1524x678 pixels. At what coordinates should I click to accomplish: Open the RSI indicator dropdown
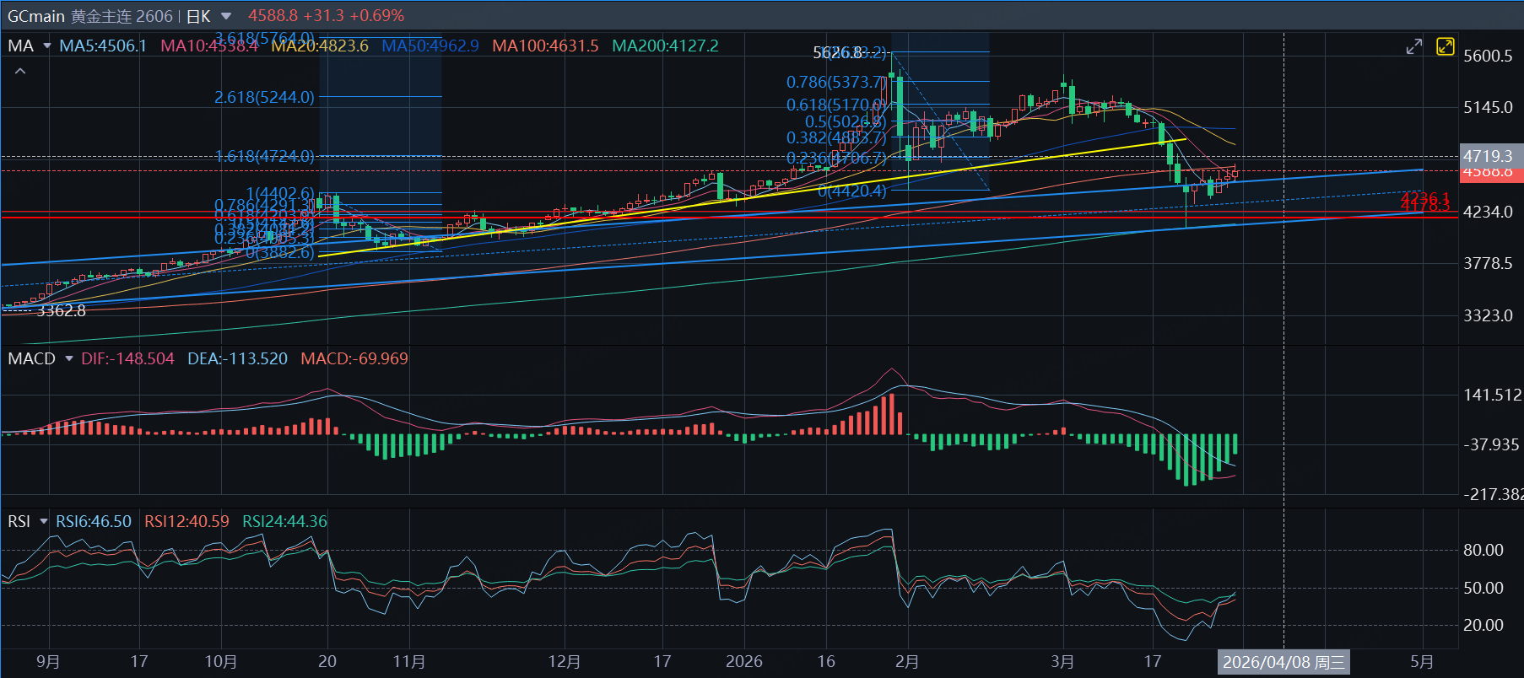44,521
